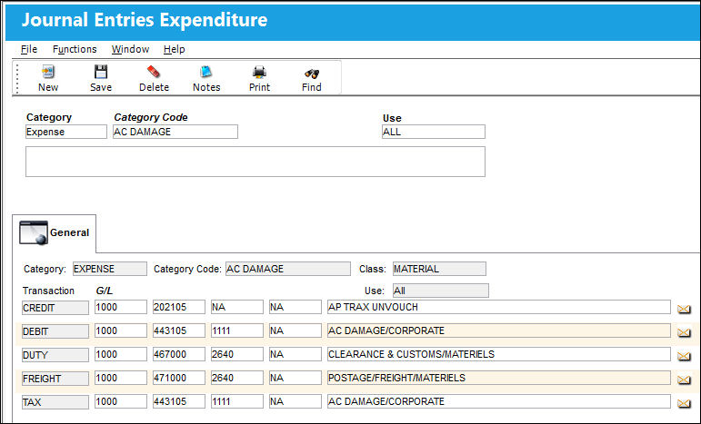Click the envelope icon on the FREIGHT row
The width and height of the screenshot is (701, 424).
pyautogui.click(x=684, y=380)
